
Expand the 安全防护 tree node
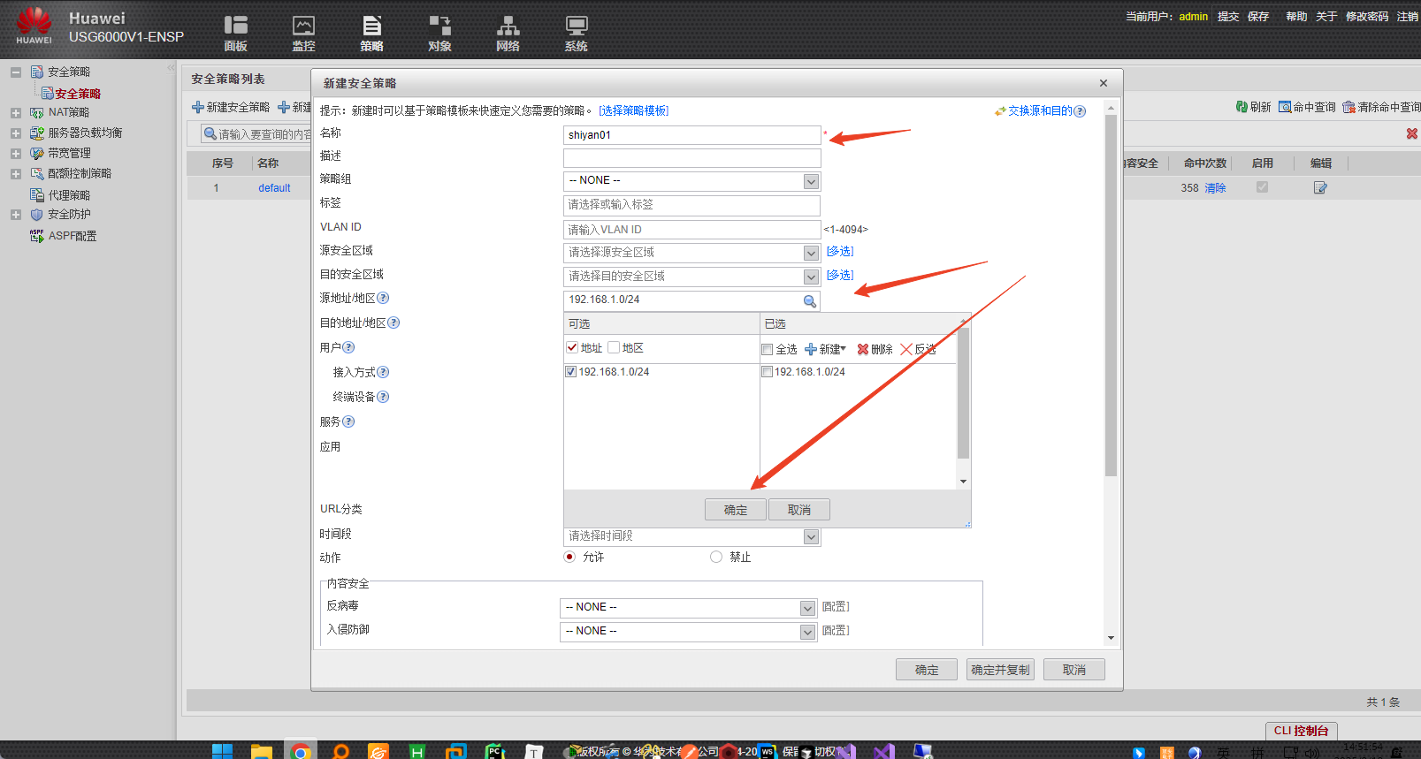tap(16, 215)
